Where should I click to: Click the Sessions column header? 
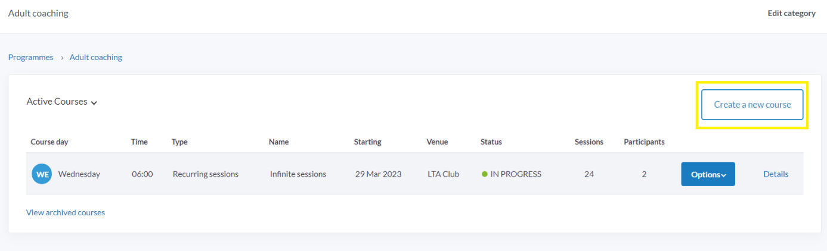(589, 142)
